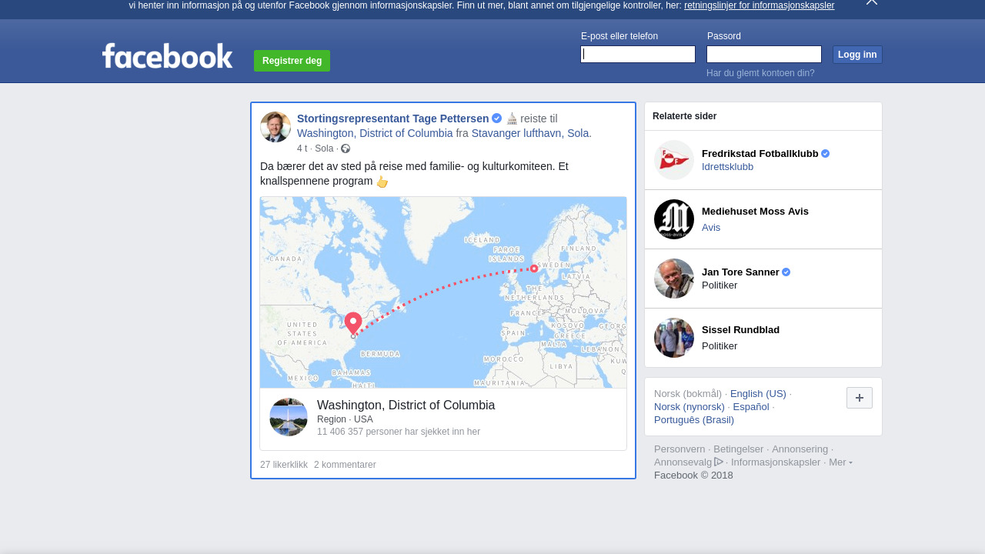Click Jan Tore Sanner avatar
The image size is (985, 554).
(x=674, y=279)
